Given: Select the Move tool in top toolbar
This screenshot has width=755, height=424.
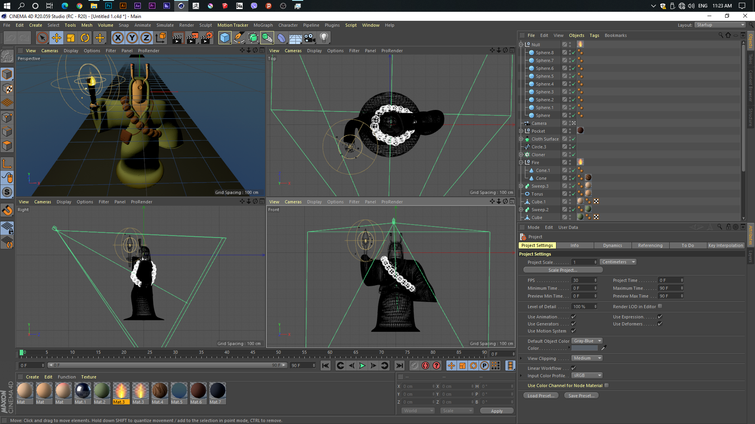Looking at the screenshot, I should coord(57,38).
